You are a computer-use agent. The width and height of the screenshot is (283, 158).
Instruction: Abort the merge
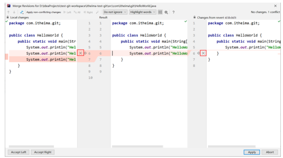(270, 152)
